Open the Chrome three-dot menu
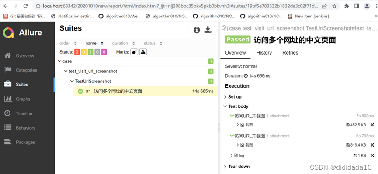This screenshot has height=174, width=378. pos(376,6)
